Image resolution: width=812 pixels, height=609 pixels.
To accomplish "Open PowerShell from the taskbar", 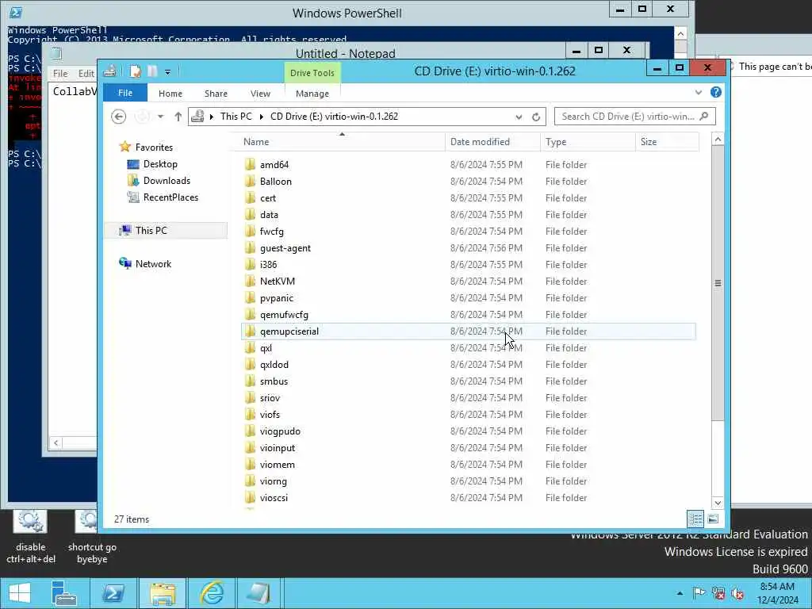I will (113, 593).
